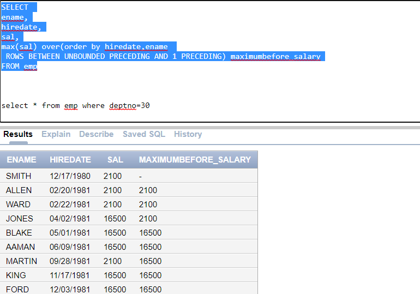This screenshot has height=294, width=420.
Task: Switch to the Explain tab
Action: coord(56,134)
